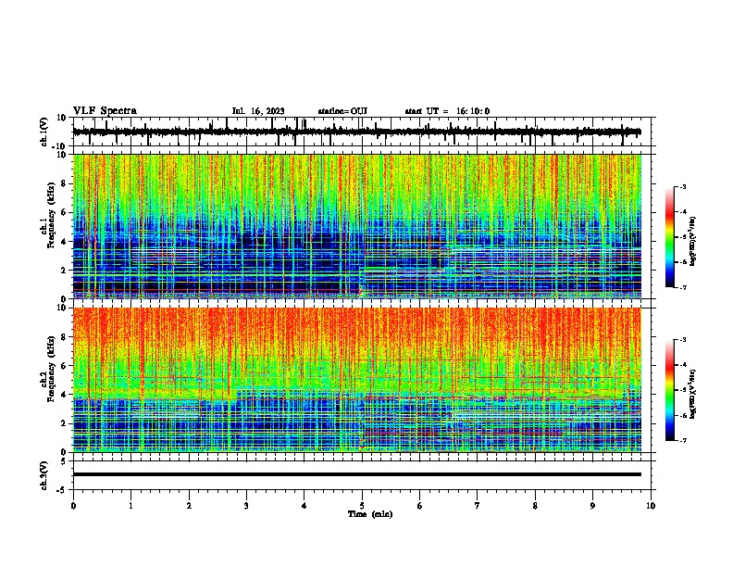Click time axis tick label '1'
733x567 pixels.
pyautogui.click(x=130, y=506)
